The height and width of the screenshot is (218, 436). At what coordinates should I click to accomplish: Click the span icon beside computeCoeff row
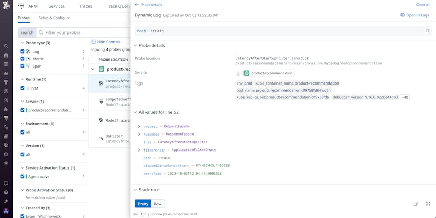click(x=101, y=102)
